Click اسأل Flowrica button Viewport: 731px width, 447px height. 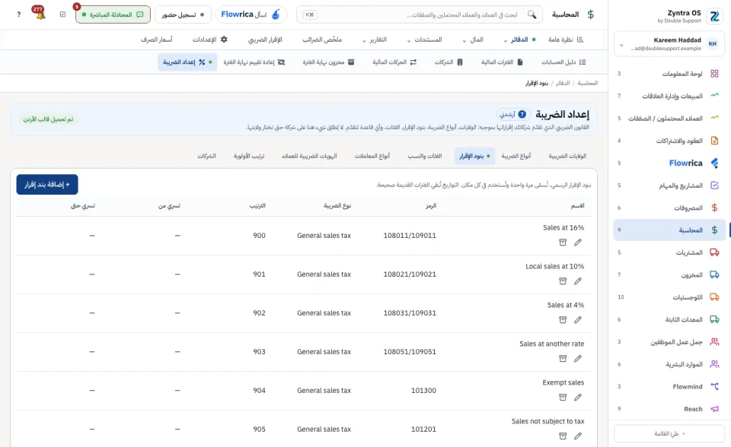(x=251, y=14)
